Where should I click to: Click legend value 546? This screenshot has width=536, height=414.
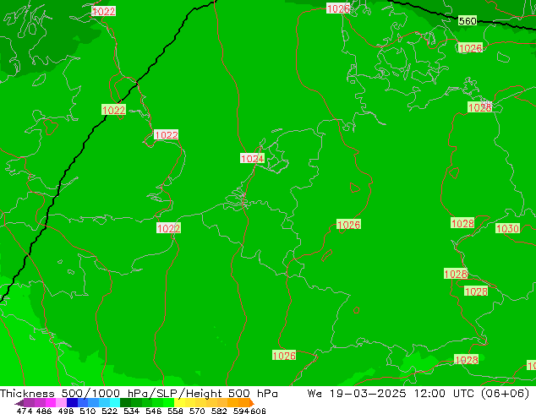point(153,411)
